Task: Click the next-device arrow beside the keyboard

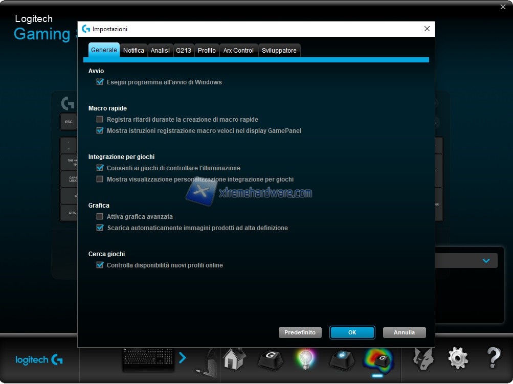Action: click(183, 358)
